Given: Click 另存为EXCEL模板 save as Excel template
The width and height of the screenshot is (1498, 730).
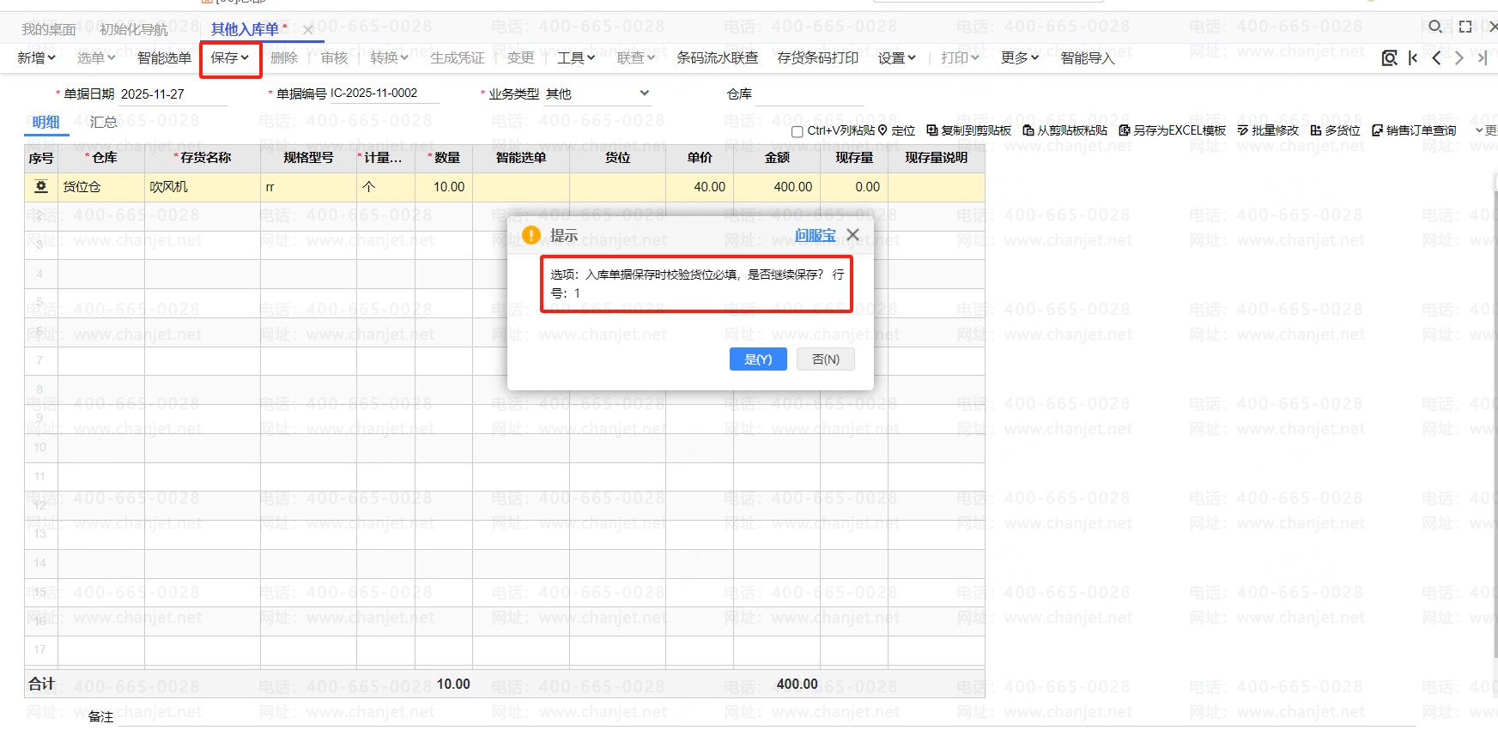Looking at the screenshot, I should coord(1172,130).
